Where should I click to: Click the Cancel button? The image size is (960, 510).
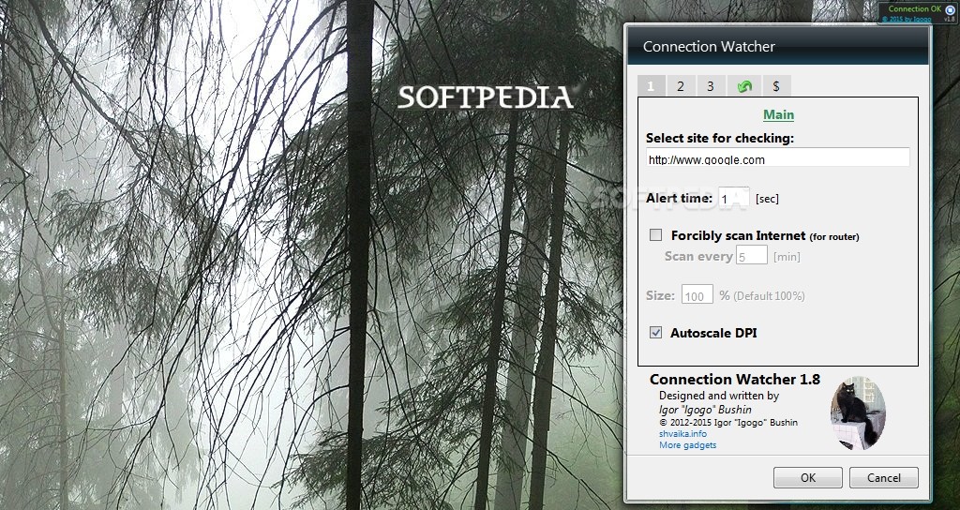click(883, 477)
